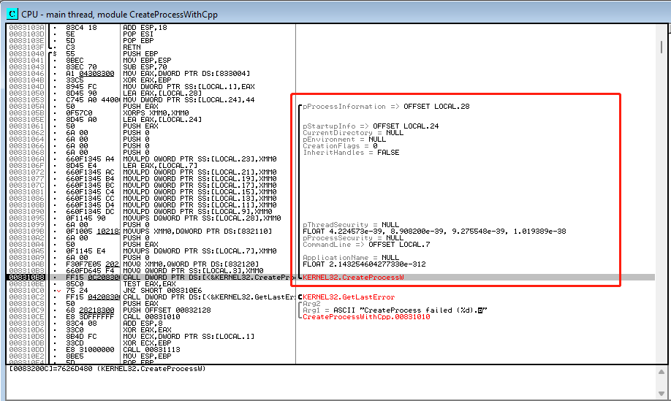This screenshot has height=401, width=671.
Task: Click the CPU window 'C' icon
Action: 12,14
